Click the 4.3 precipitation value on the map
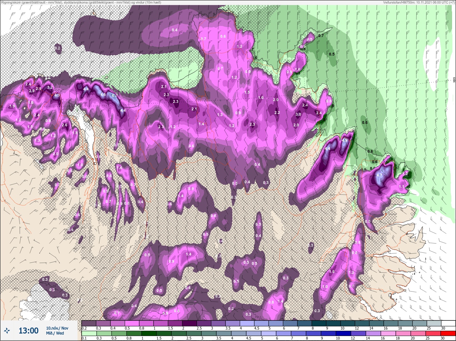Image resolution: width=456 pixels, height=341 pixels. (57, 95)
